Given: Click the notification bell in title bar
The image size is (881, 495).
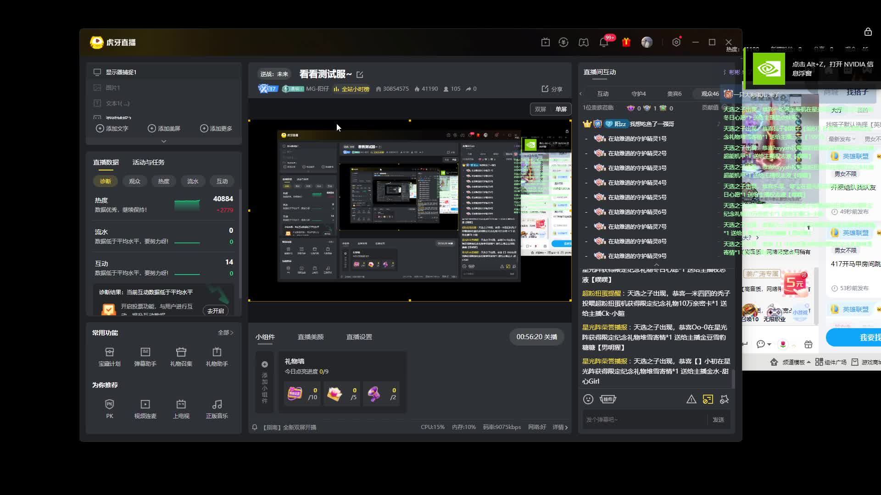Looking at the screenshot, I should (603, 43).
